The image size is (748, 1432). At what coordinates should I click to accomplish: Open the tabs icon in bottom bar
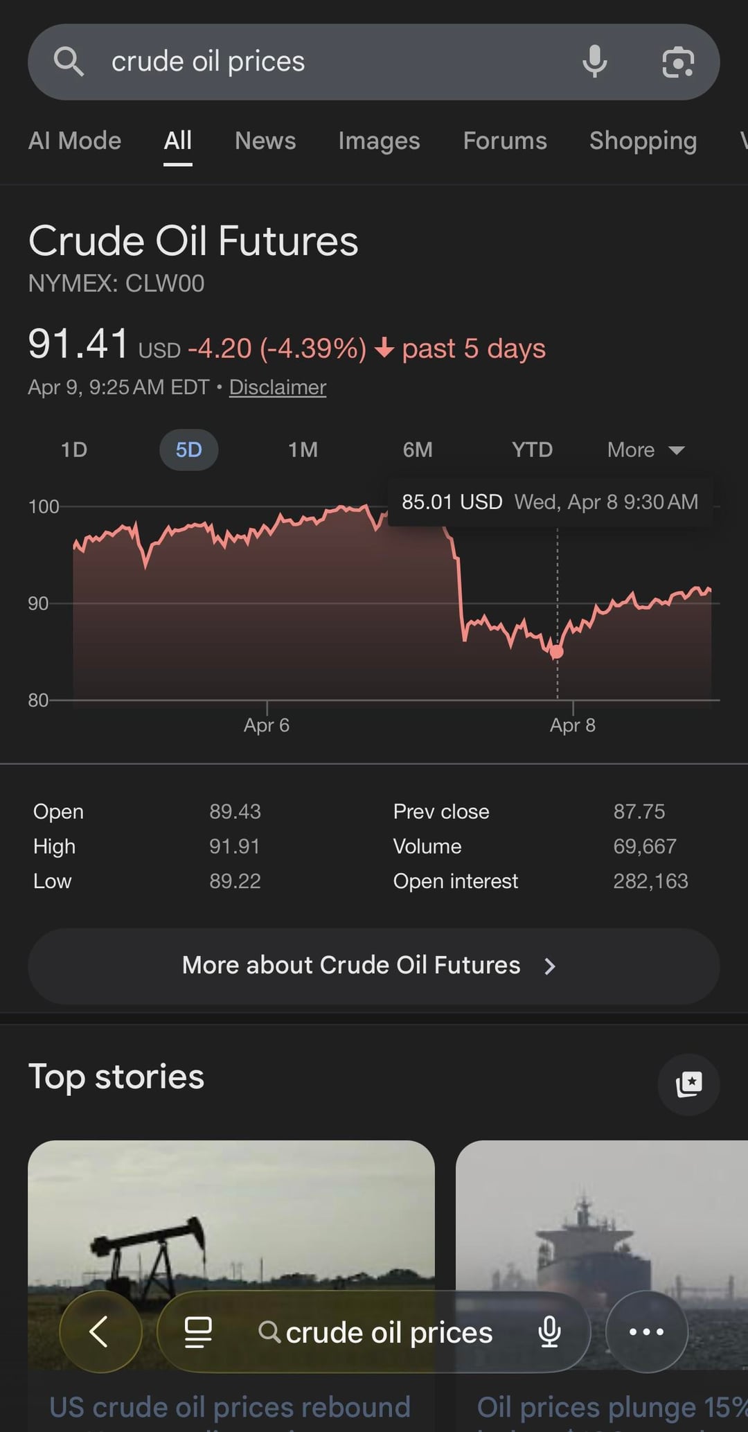pyautogui.click(x=198, y=1332)
